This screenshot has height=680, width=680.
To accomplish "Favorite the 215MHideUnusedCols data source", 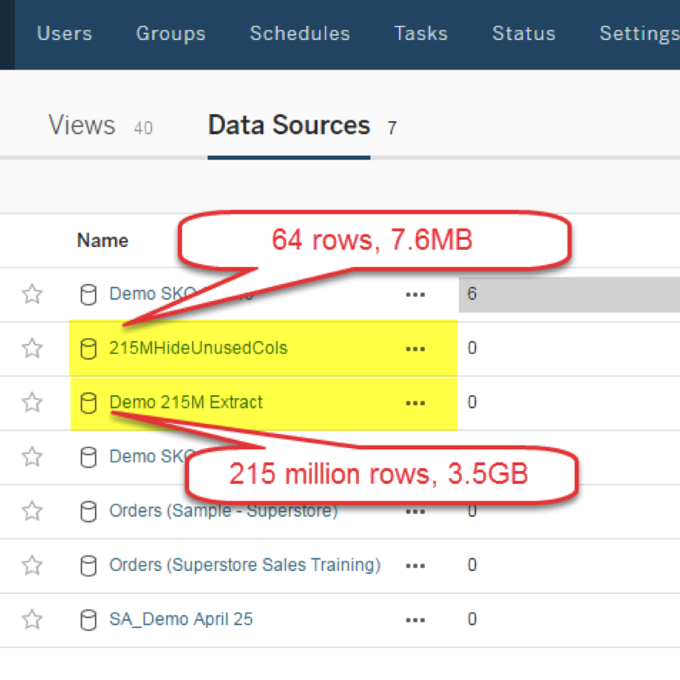I will (x=32, y=349).
